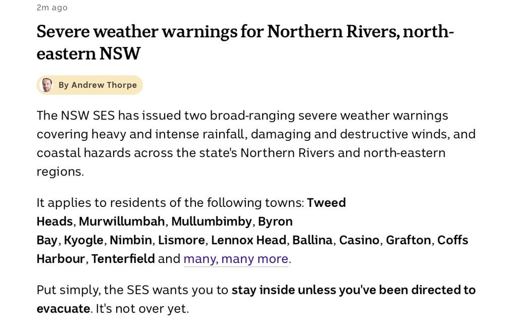Click the bold town name Ballina
The height and width of the screenshot is (327, 505).
tap(312, 240)
